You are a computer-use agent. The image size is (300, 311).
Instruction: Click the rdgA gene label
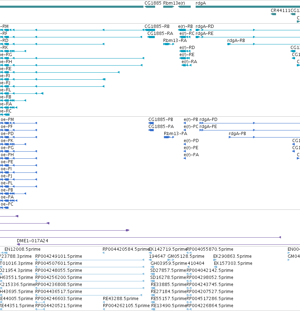[x=201, y=3]
